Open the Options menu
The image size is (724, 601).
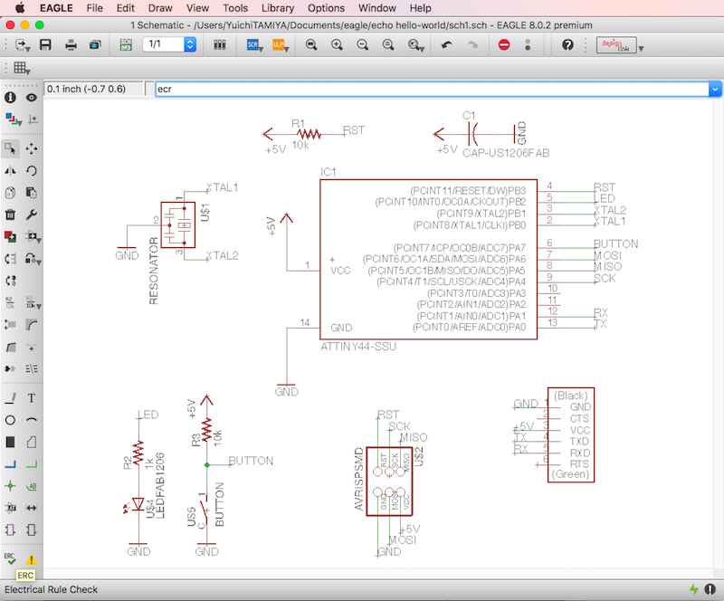point(326,8)
